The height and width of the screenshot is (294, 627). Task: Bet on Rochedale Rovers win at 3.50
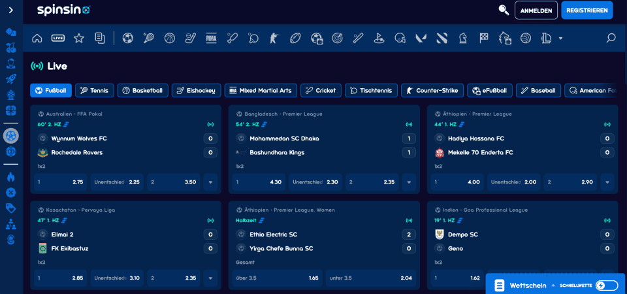pyautogui.click(x=174, y=182)
